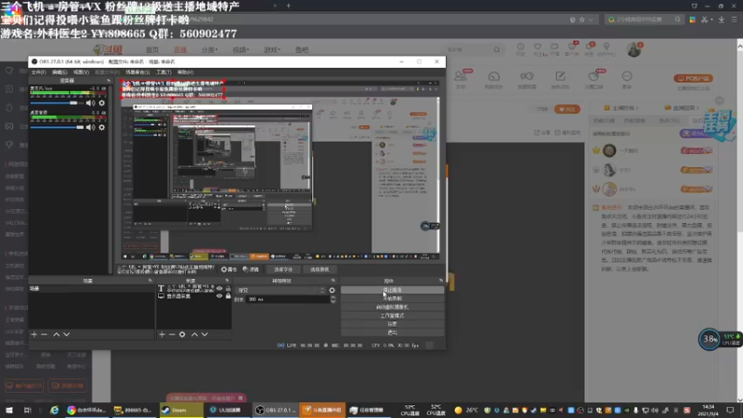The width and height of the screenshot is (743, 418).
Task: Toggle lock on the text source
Action: [228, 288]
